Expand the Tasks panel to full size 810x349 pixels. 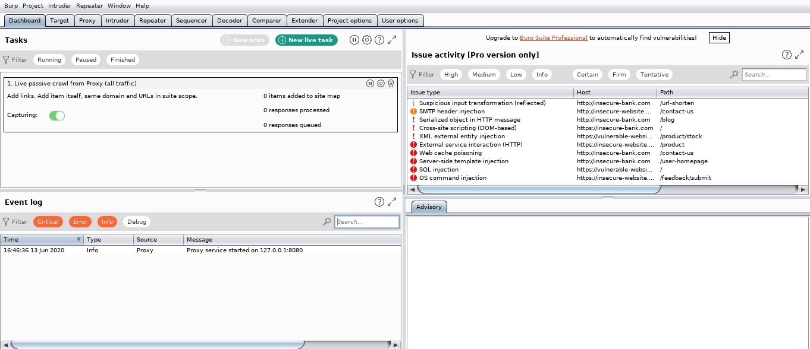(392, 40)
